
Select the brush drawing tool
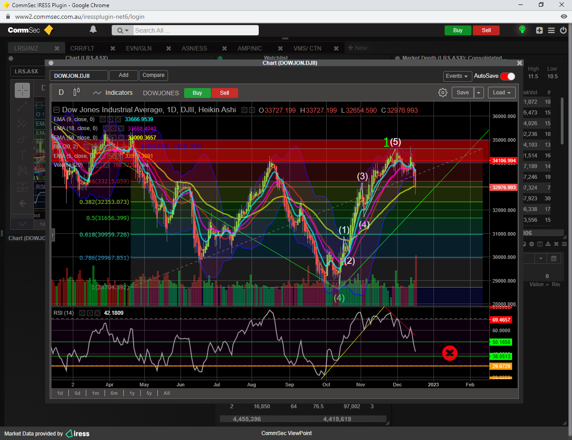(22, 139)
